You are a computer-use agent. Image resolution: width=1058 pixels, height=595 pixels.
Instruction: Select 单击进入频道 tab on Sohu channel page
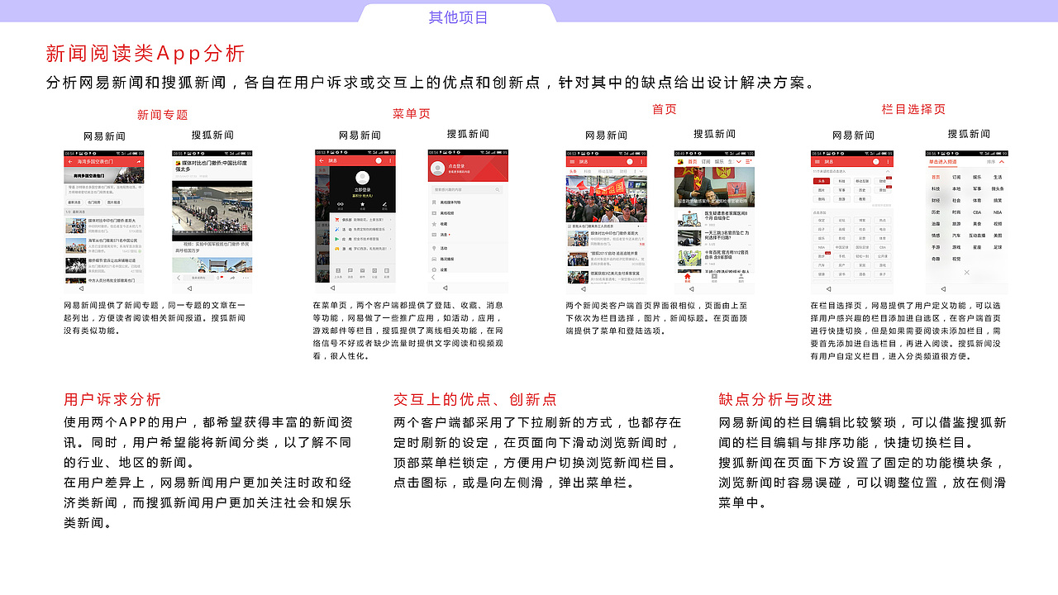943,162
